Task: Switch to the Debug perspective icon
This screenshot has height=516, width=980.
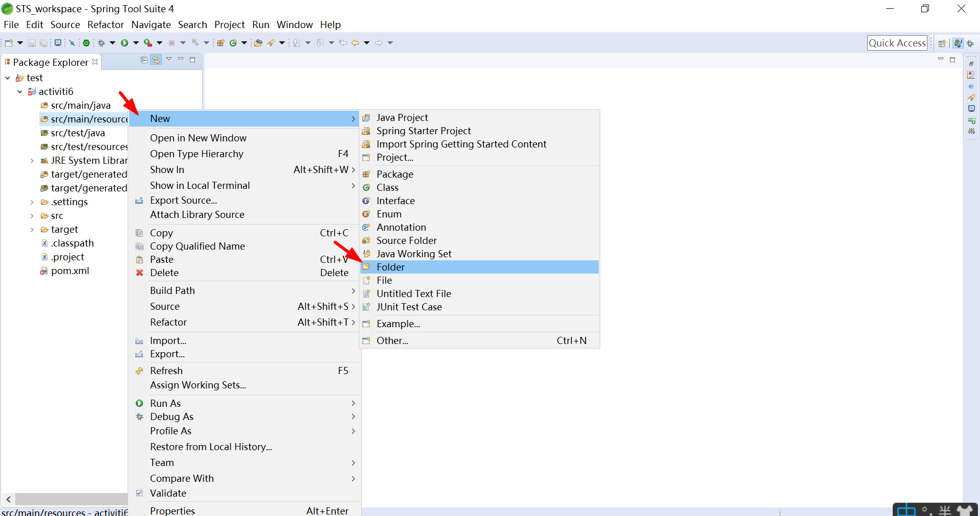Action: [970, 43]
